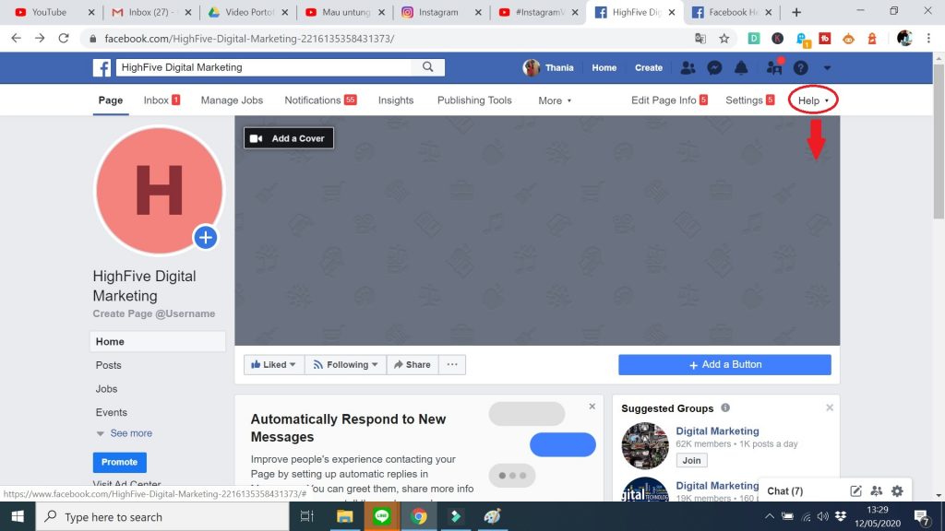Dismiss the Automatically Respond card
This screenshot has height=531, width=945.
[592, 407]
